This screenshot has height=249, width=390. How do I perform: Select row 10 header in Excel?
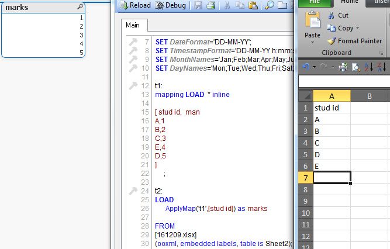point(305,213)
